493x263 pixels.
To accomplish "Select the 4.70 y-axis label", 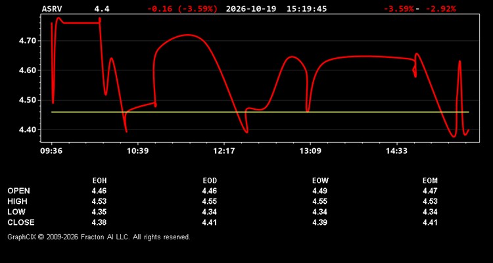I will [x=28, y=41].
